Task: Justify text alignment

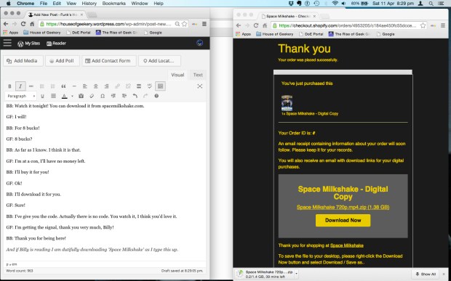Action: point(53,96)
